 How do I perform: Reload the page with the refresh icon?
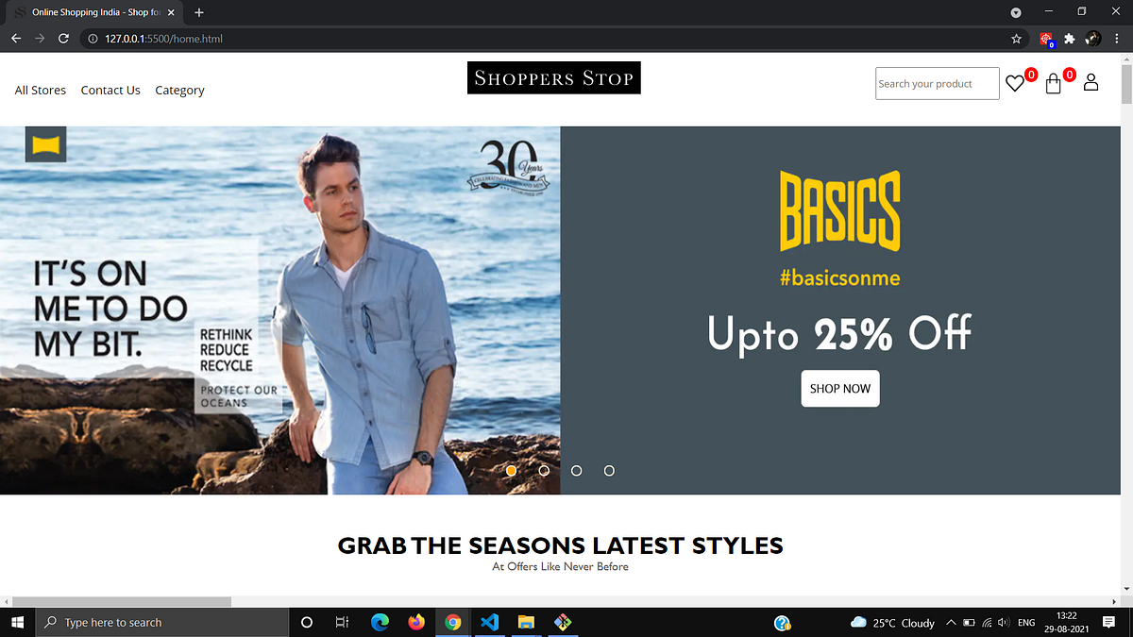click(63, 39)
